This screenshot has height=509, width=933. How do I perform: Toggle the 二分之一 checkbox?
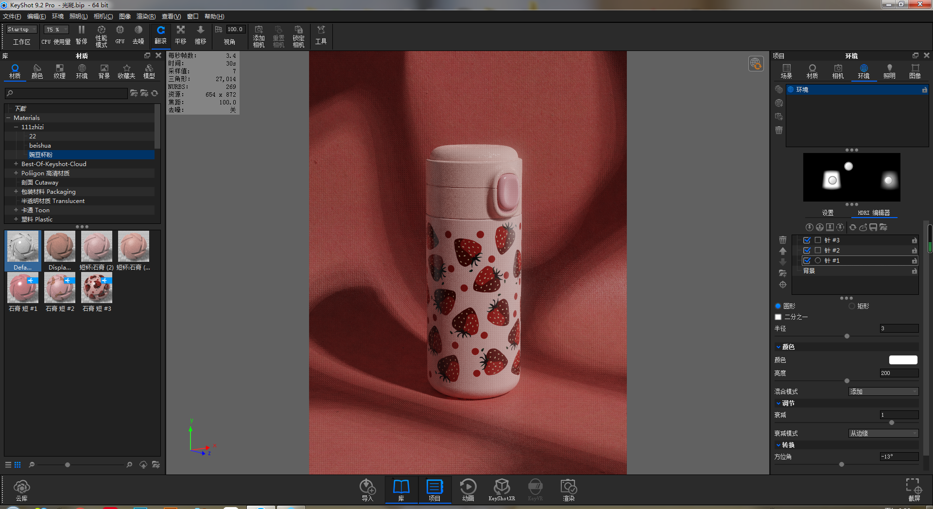pyautogui.click(x=778, y=317)
